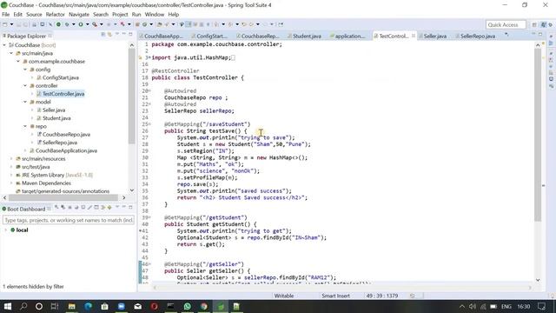
Task: Click the New file toolbar icon
Action: pyautogui.click(x=5, y=24)
